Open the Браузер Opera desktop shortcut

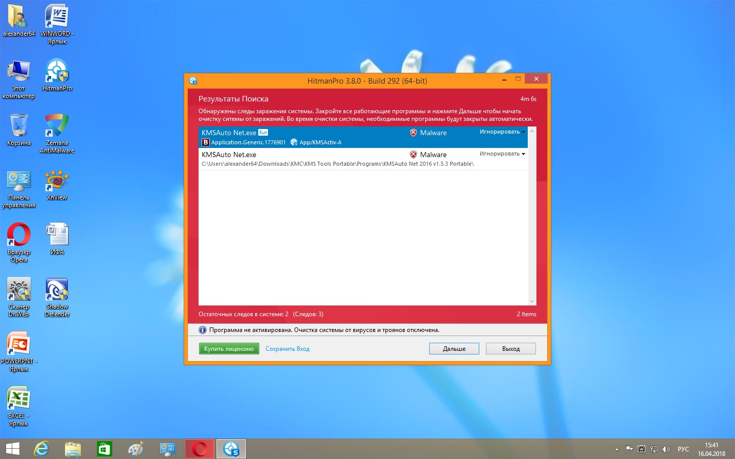point(19,243)
